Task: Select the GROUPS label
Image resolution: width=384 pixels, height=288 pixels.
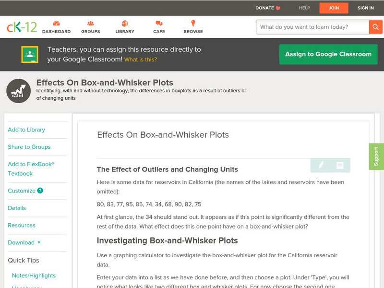Action: pos(91,31)
